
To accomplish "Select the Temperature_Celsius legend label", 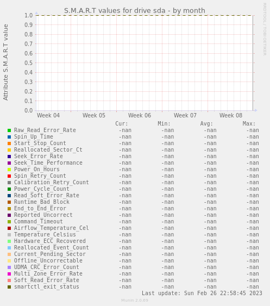I will coord(45,234).
